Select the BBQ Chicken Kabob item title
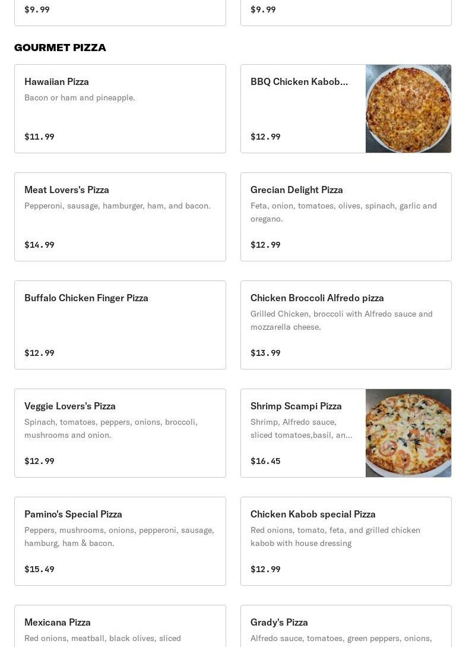The height and width of the screenshot is (647, 466). 299,81
